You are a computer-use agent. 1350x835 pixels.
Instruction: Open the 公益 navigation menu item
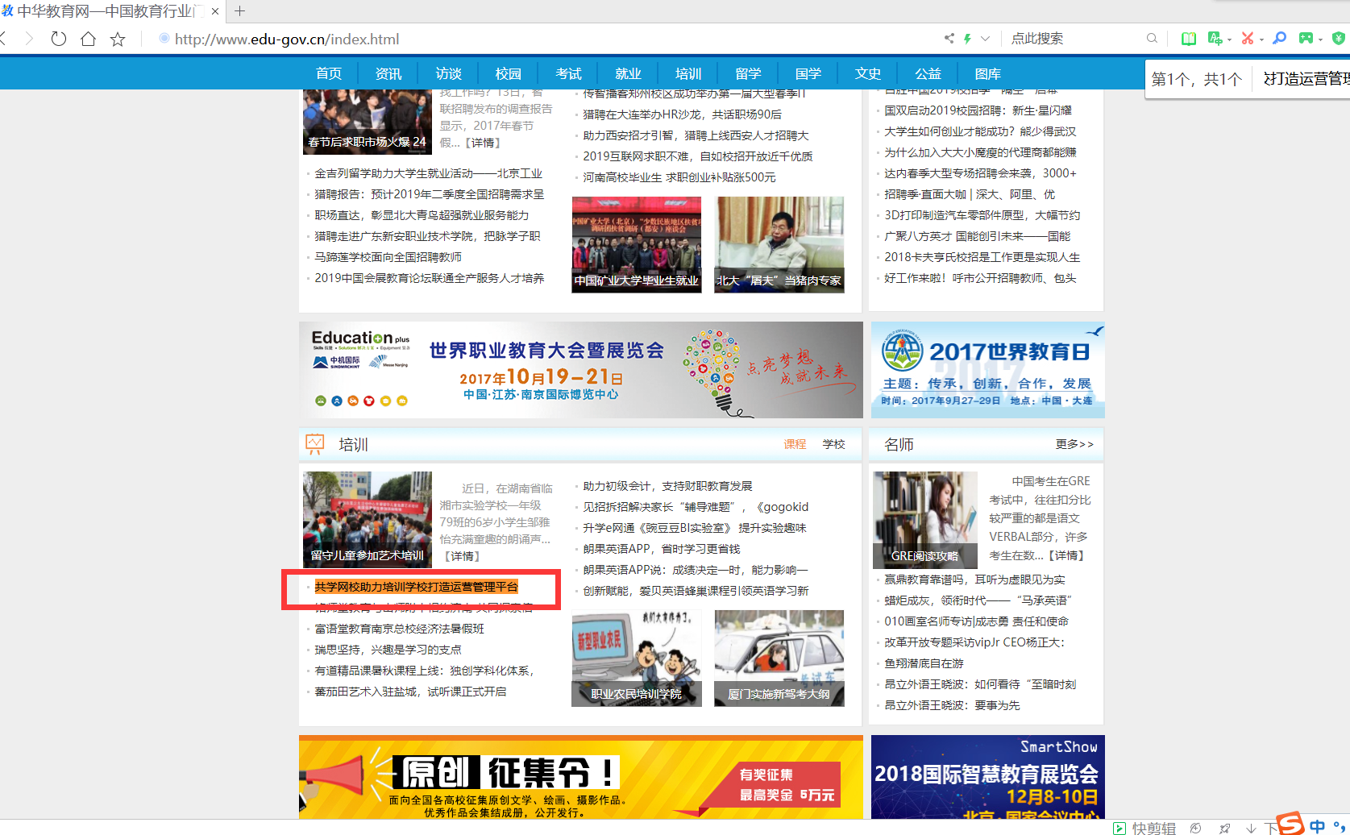(x=928, y=73)
